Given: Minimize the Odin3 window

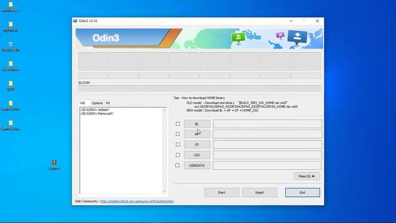Looking at the screenshot, I should pos(291,21).
